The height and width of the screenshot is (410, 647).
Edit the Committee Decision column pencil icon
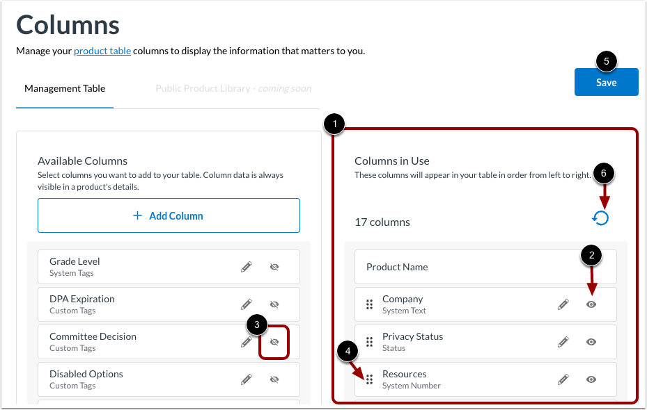247,342
